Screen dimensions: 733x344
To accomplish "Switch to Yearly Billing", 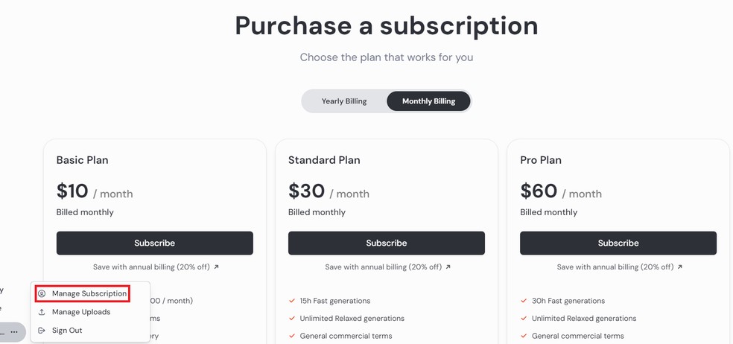I will click(344, 101).
